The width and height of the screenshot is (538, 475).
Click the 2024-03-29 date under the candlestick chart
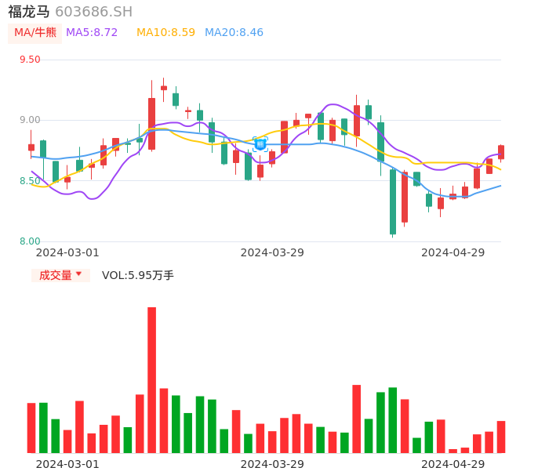tap(272, 252)
